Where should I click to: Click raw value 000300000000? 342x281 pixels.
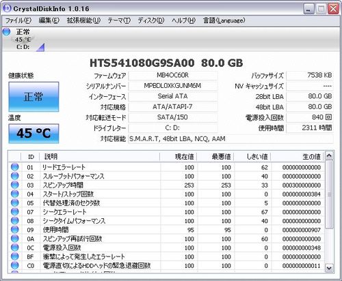(x=302, y=186)
